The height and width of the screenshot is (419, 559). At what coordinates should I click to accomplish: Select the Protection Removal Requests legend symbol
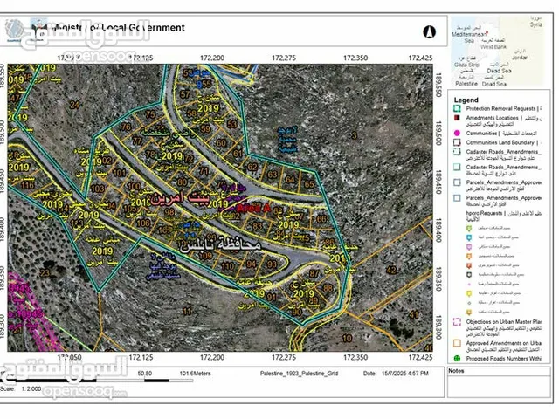point(457,108)
